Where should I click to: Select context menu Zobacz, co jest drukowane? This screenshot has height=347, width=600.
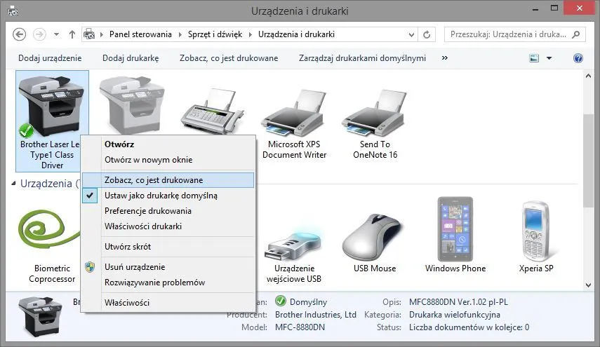[168, 180]
